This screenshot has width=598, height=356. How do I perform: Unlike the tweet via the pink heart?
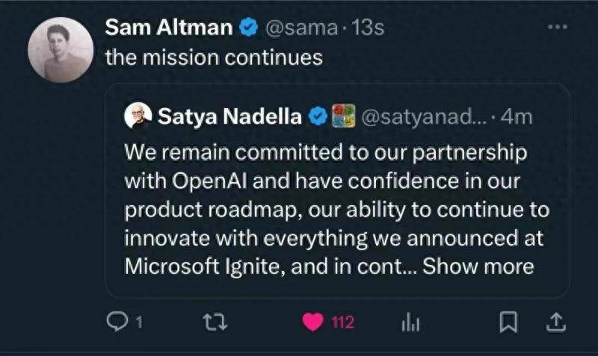(312, 322)
